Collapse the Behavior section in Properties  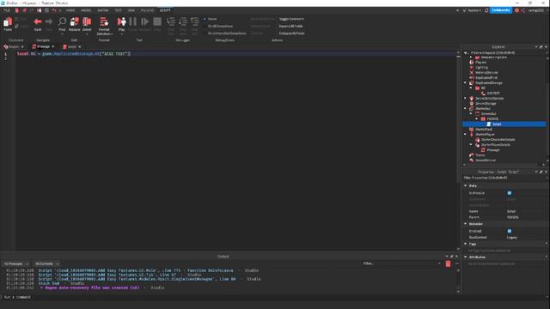[466, 224]
